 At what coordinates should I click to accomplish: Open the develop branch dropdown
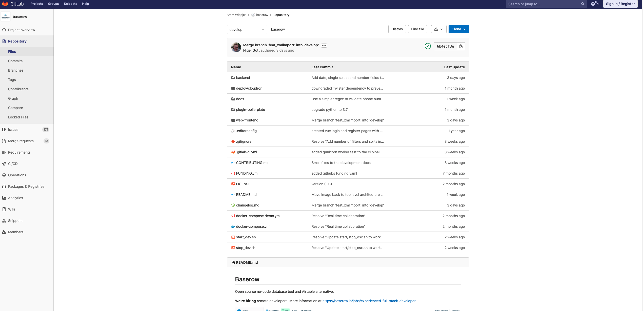247,29
